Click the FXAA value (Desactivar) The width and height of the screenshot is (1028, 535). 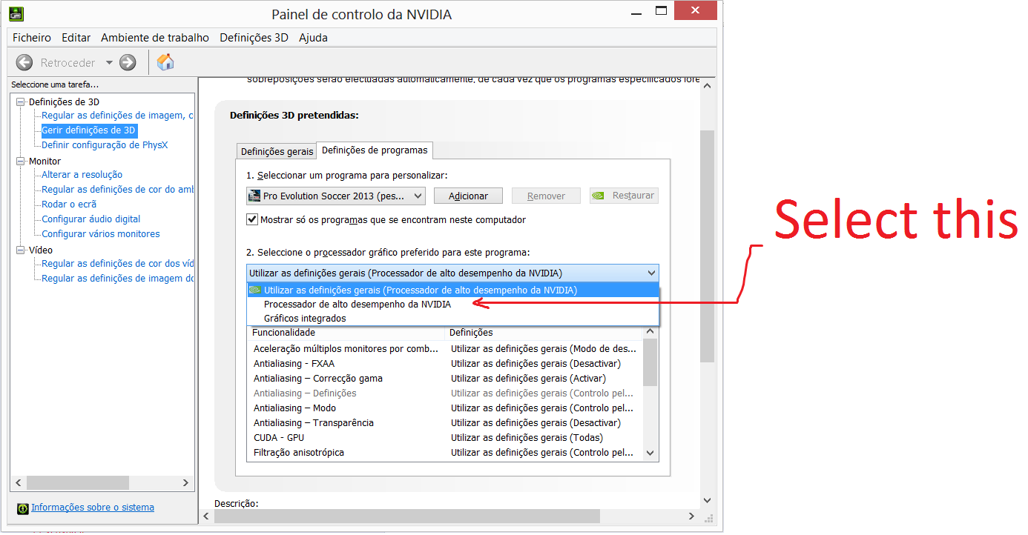(536, 364)
